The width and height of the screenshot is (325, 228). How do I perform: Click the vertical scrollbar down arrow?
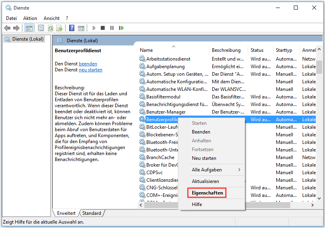click(319, 199)
